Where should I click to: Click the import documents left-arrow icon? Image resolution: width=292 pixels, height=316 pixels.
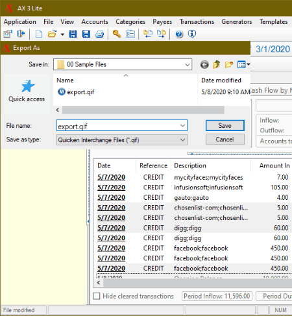click(x=148, y=34)
